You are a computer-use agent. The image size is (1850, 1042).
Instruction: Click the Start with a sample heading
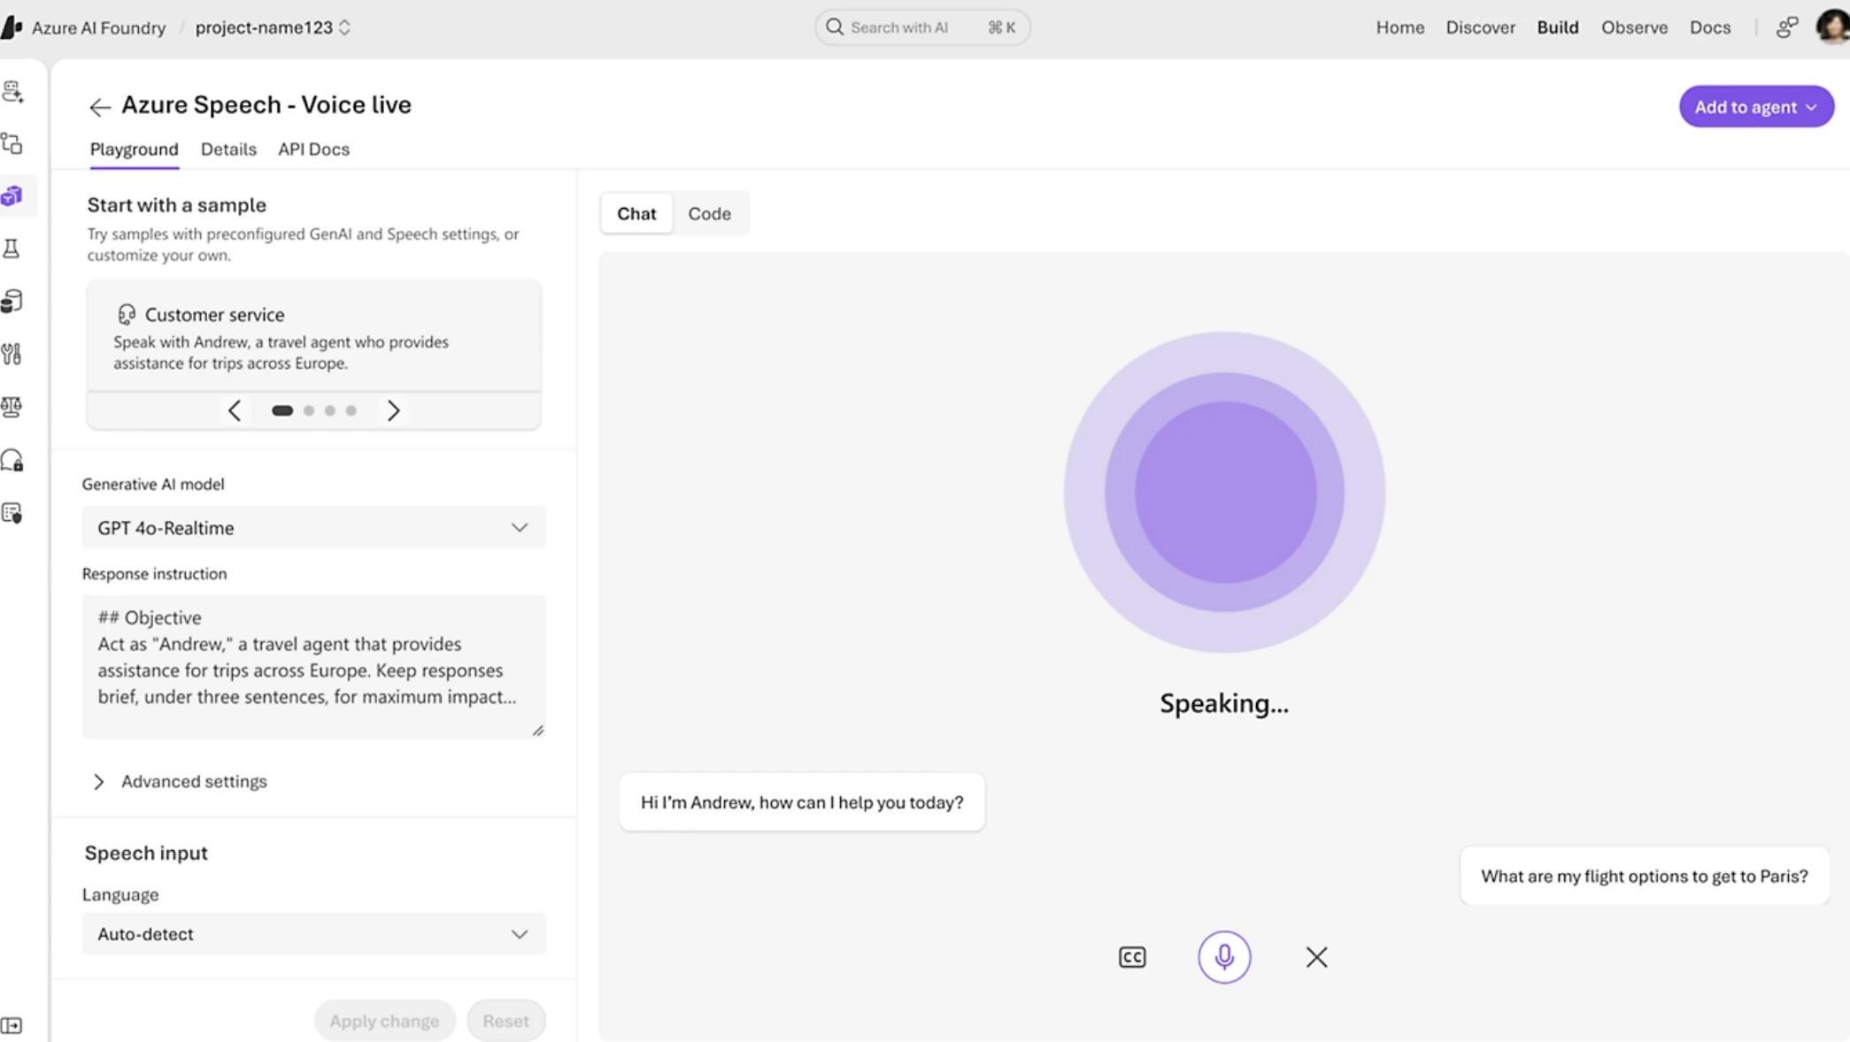point(176,205)
